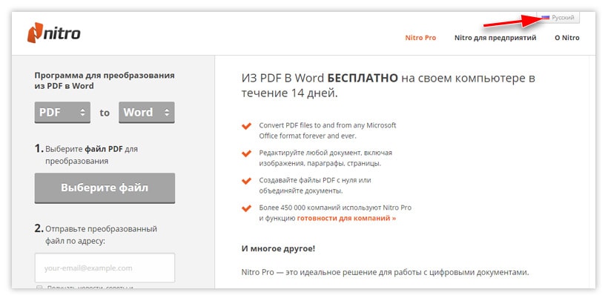
Task: Click the Выберите файл button
Action: (x=105, y=188)
